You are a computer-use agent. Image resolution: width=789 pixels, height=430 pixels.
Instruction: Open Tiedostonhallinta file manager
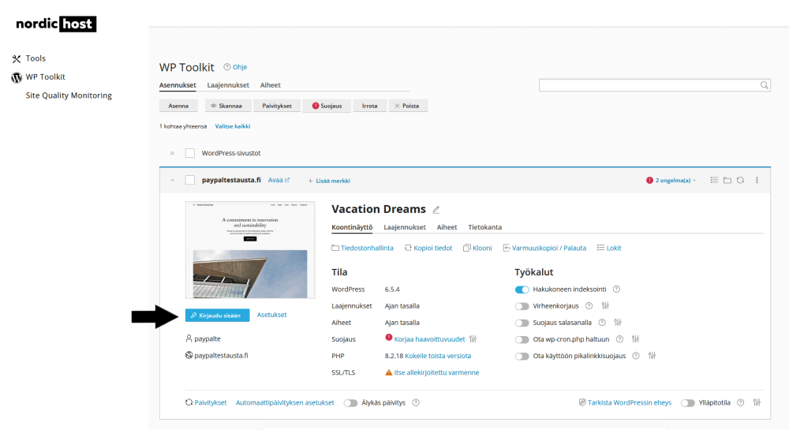coord(362,248)
